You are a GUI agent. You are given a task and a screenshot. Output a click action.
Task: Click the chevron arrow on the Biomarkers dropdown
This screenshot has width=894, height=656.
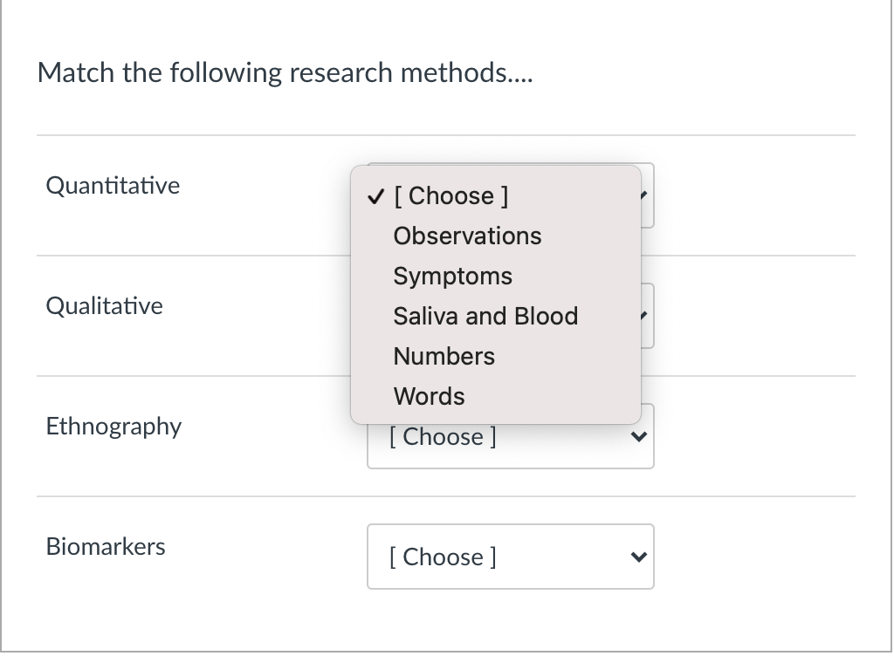click(x=638, y=557)
